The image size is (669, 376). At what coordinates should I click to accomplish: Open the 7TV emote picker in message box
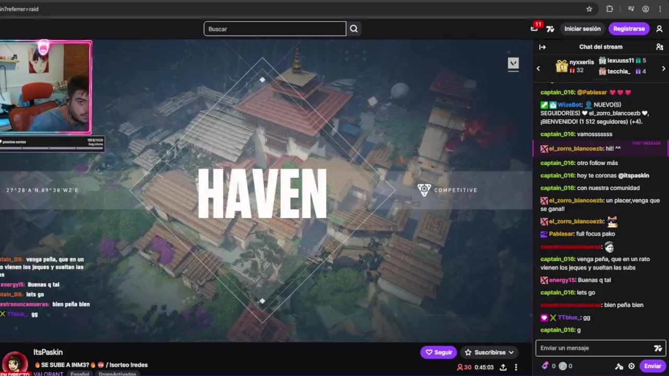(x=658, y=348)
